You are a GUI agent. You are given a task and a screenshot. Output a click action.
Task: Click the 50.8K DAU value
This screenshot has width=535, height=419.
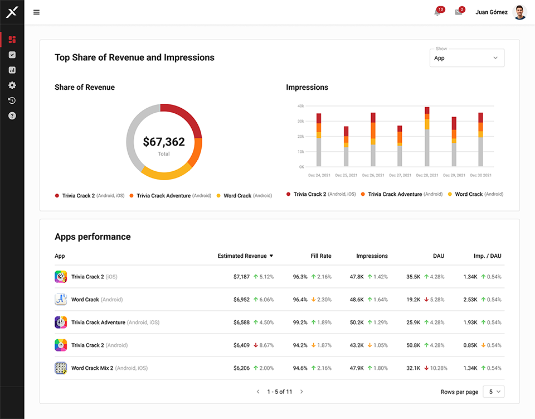coord(413,345)
